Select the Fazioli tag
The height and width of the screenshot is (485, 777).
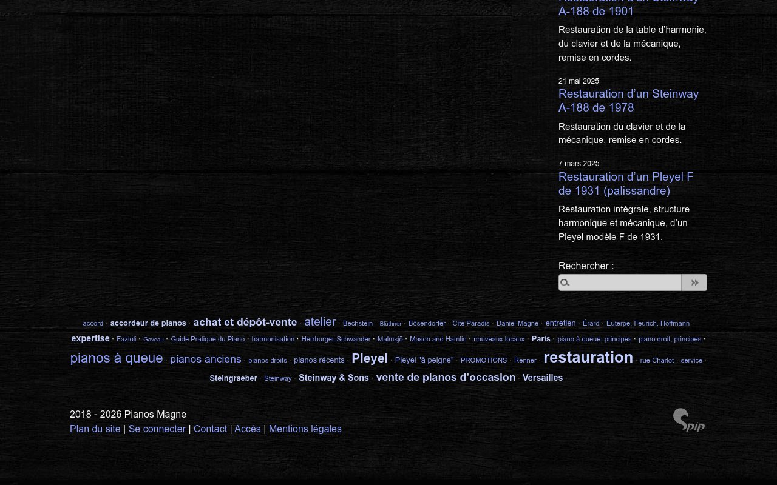click(x=126, y=339)
